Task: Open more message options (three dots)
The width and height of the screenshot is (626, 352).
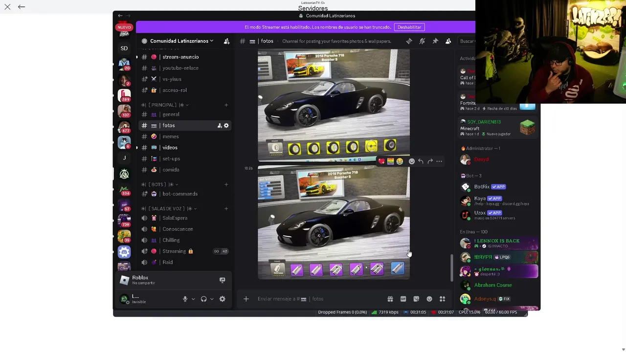Action: click(x=439, y=161)
